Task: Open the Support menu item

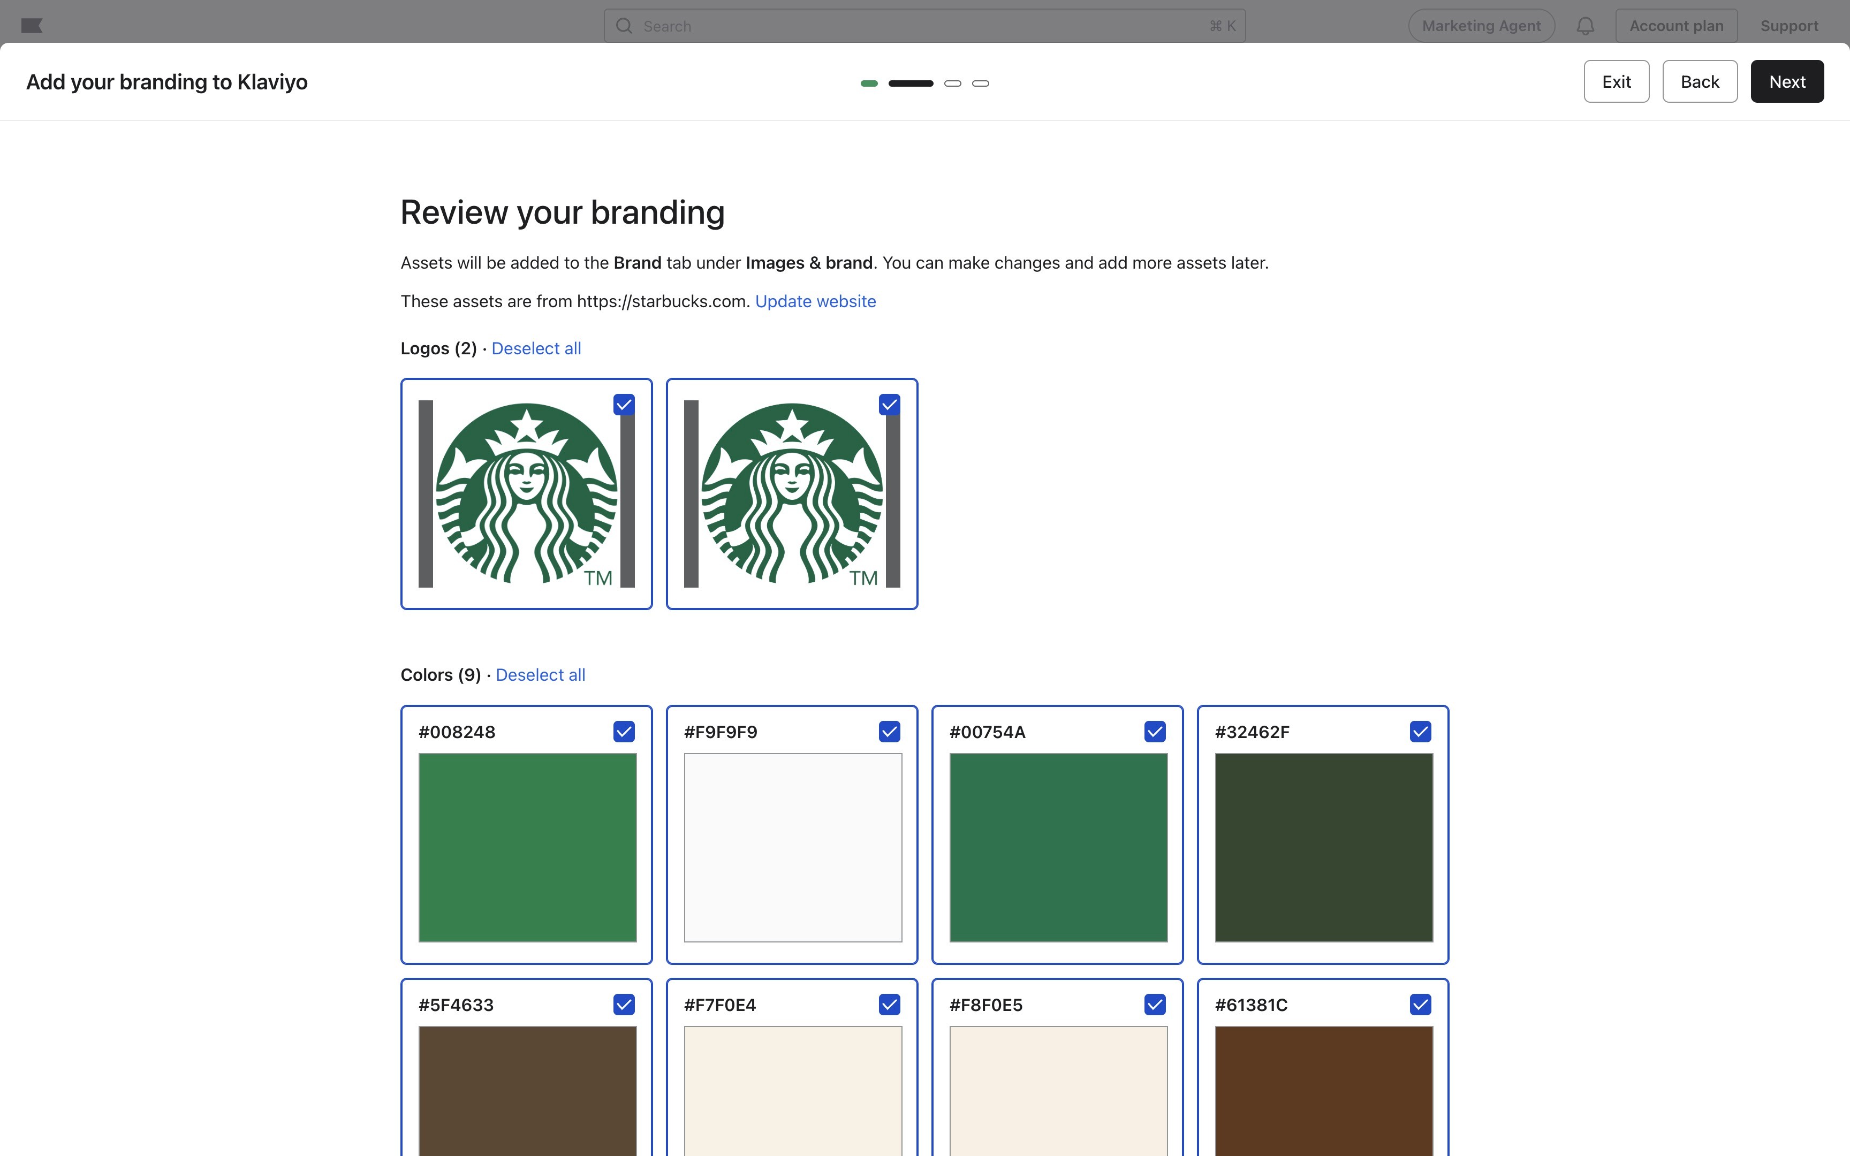Action: (x=1789, y=26)
